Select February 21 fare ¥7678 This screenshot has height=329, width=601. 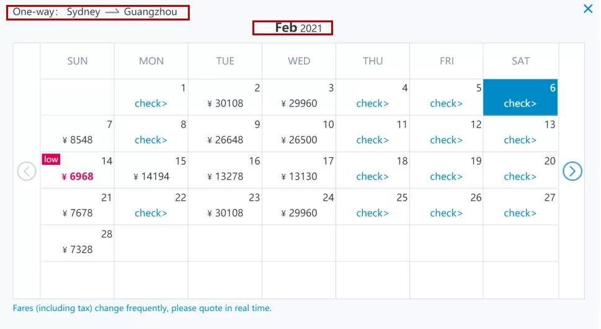click(x=78, y=213)
